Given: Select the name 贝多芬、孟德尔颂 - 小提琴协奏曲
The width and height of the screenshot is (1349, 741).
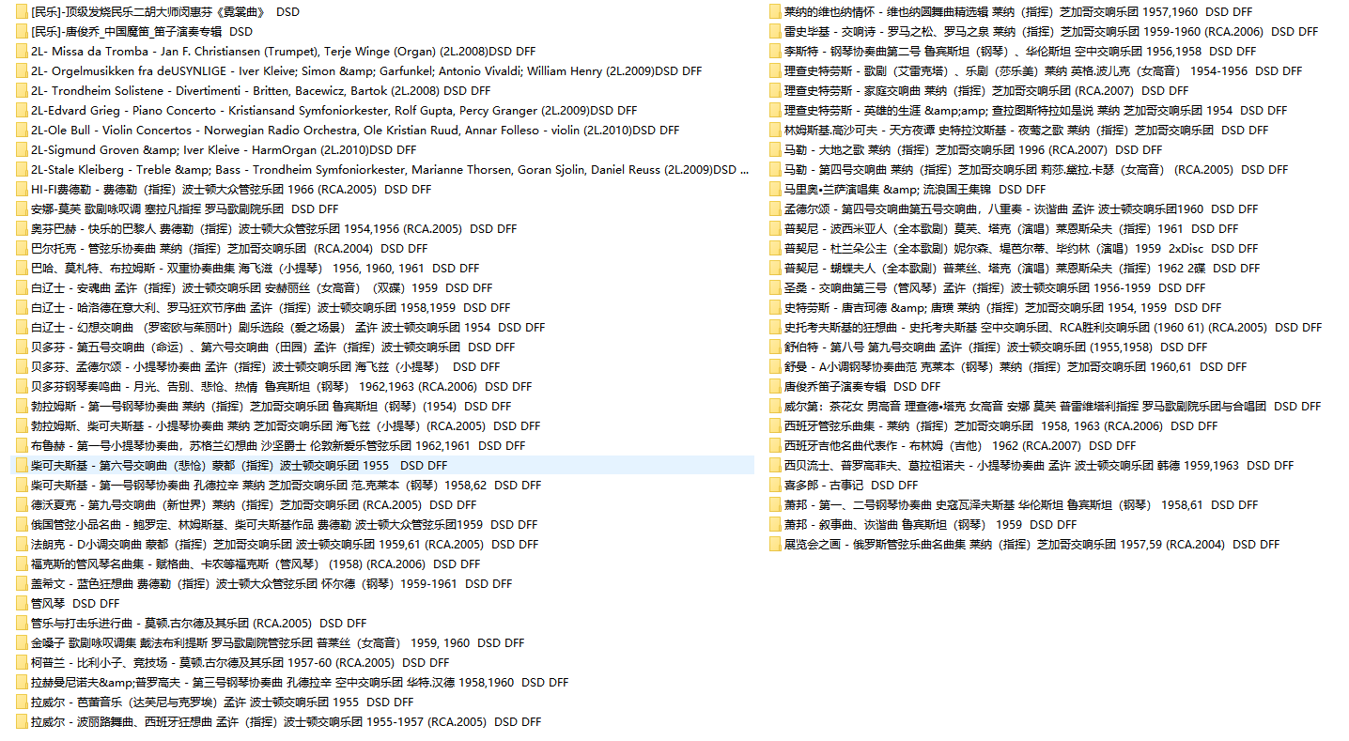Looking at the screenshot, I should coord(266,366).
